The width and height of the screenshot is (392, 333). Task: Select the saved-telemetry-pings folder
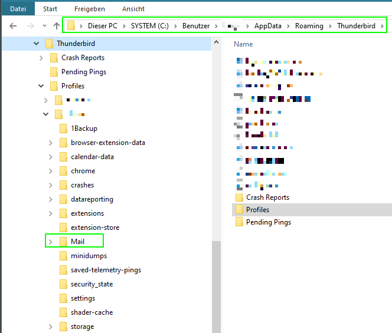[x=106, y=270]
